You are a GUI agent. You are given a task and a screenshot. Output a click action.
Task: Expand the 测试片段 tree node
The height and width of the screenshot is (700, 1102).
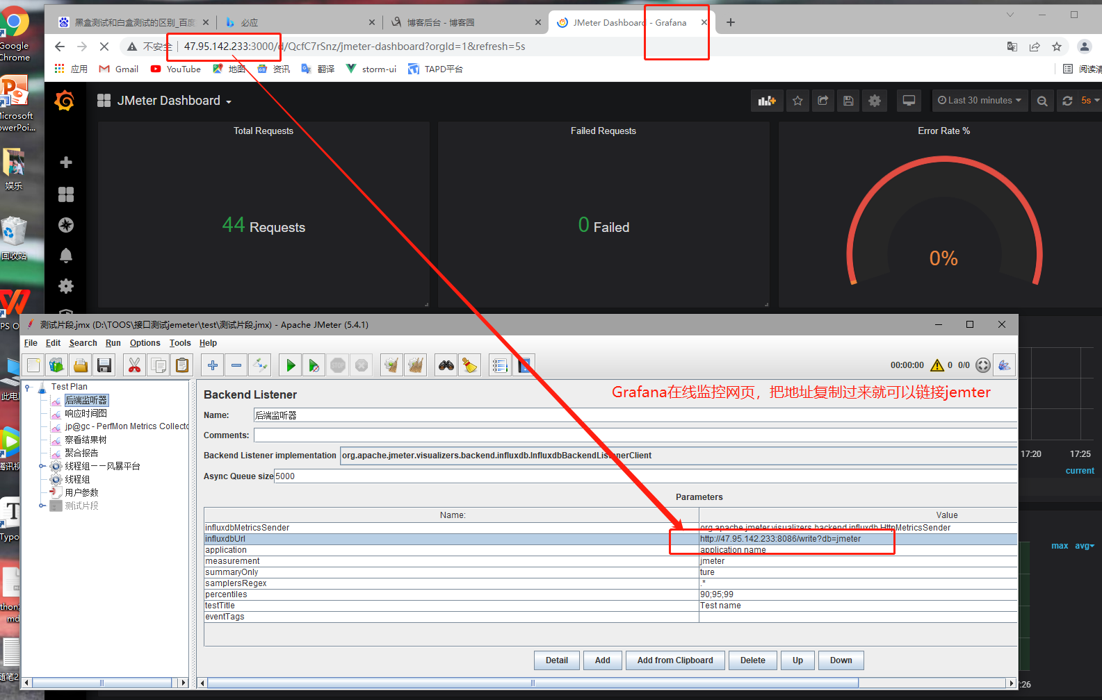coord(42,506)
